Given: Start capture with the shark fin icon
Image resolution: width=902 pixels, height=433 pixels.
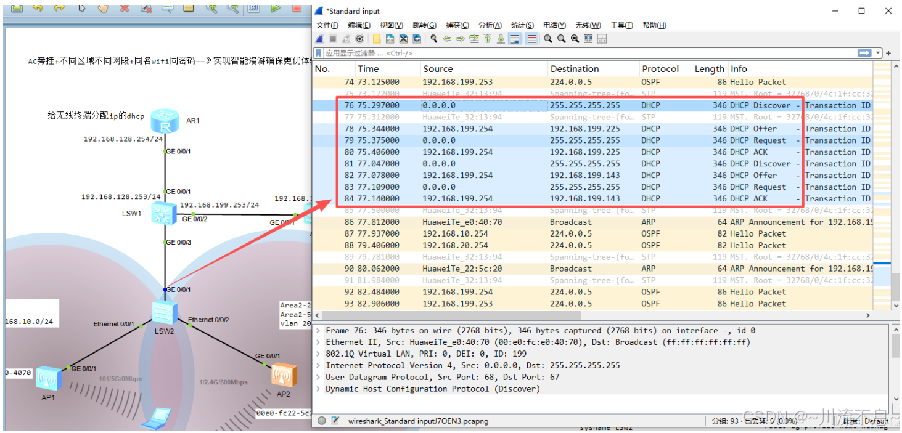Looking at the screenshot, I should pos(319,39).
